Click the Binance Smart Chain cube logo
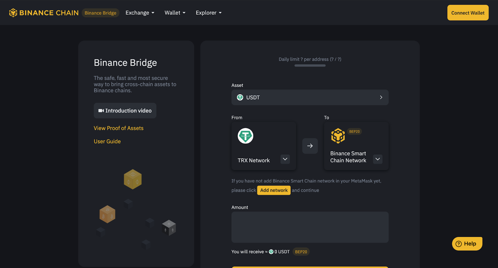Image resolution: width=498 pixels, height=268 pixels. click(x=338, y=136)
